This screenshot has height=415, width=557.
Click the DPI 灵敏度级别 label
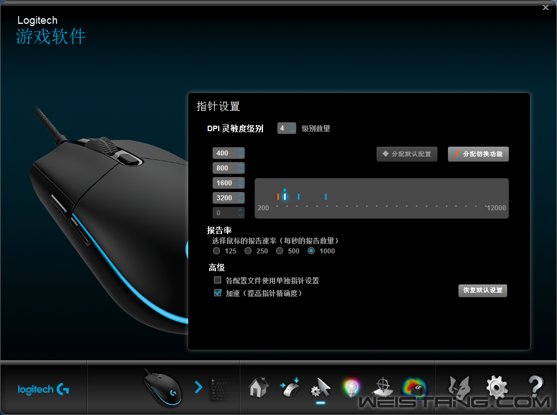coord(235,128)
